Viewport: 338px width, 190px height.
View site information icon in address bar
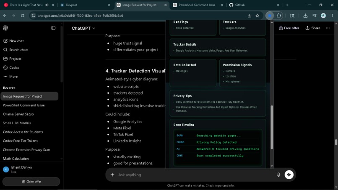pyautogui.click(x=33, y=15)
